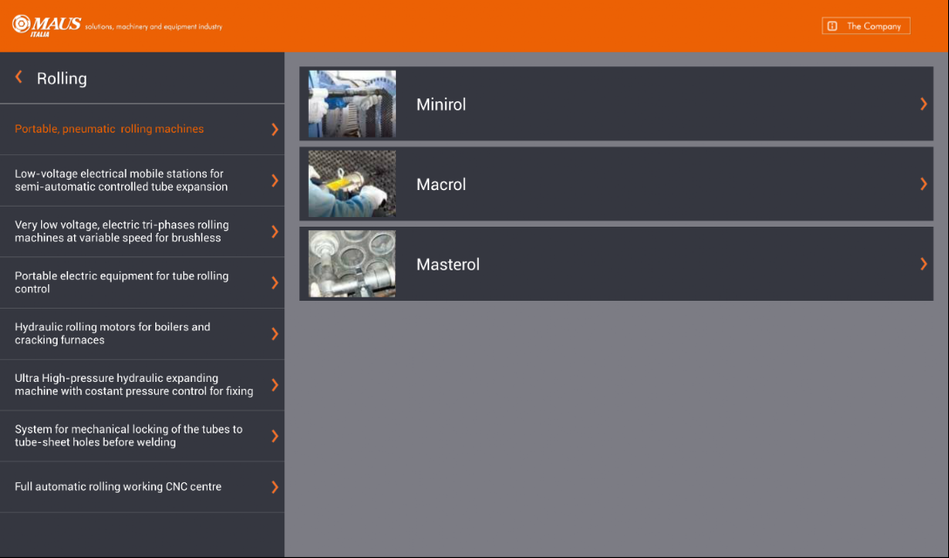Open Low-voltage electrical mobile stations category
This screenshot has width=949, height=558.
(142, 180)
